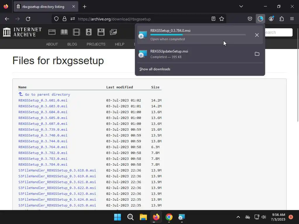Image resolution: width=299 pixels, height=224 pixels.
Task: Show hidden system tray icons
Action: (x=238, y=217)
